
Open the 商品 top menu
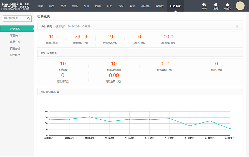point(52,6)
